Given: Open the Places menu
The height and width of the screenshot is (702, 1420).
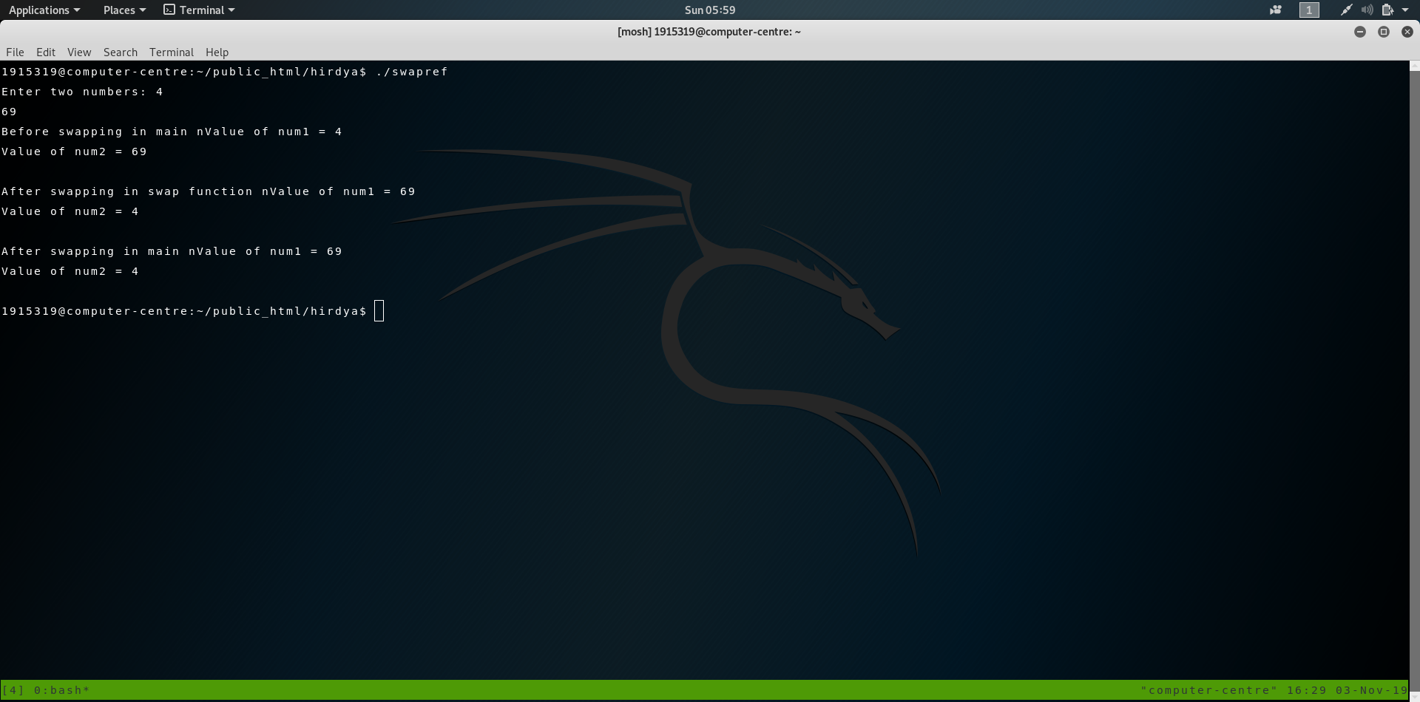Looking at the screenshot, I should 124,10.
